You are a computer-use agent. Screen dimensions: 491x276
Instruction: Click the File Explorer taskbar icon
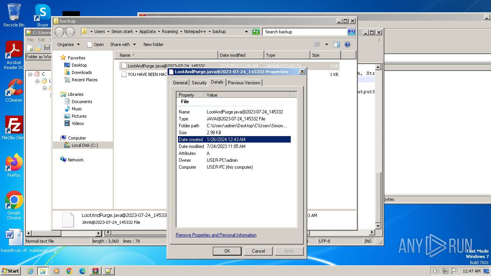pyautogui.click(x=43, y=271)
